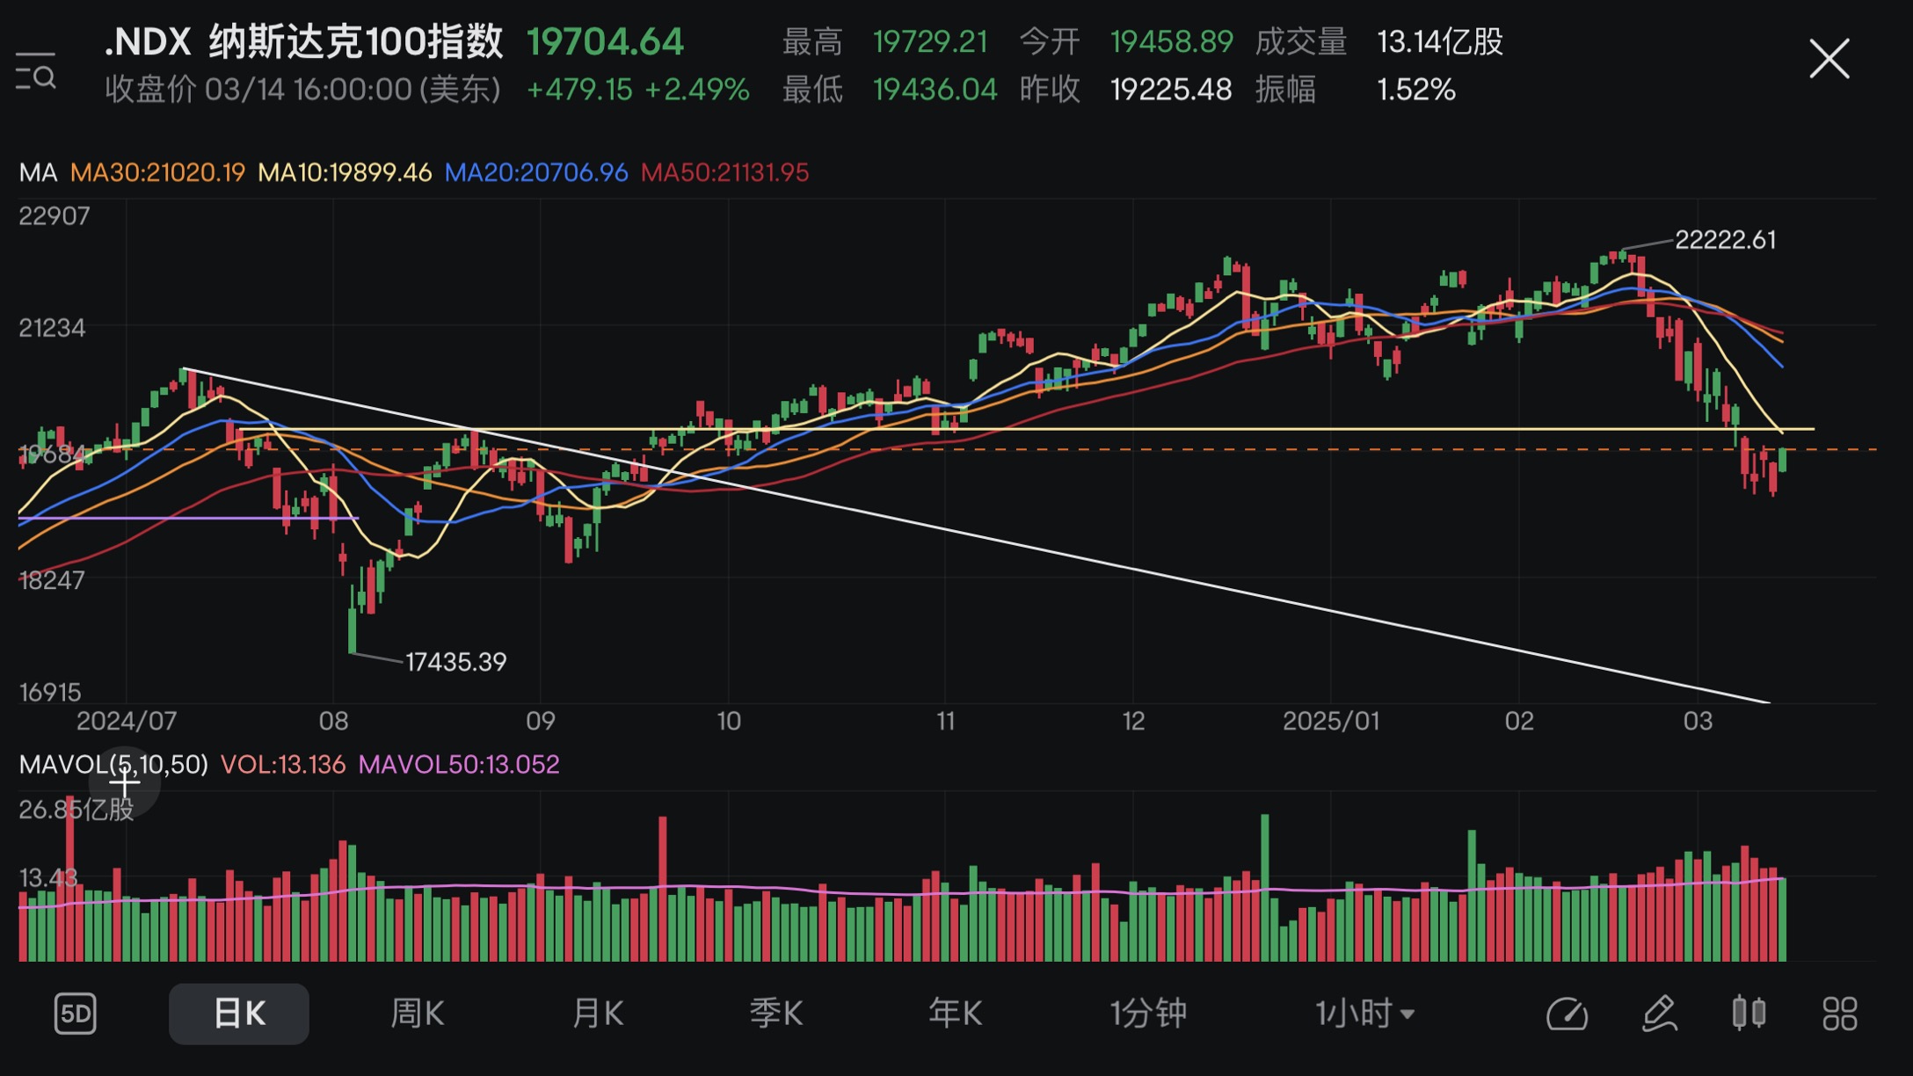Tap the +479.15 +2.49% change text
This screenshot has height=1076, width=1913.
[637, 89]
